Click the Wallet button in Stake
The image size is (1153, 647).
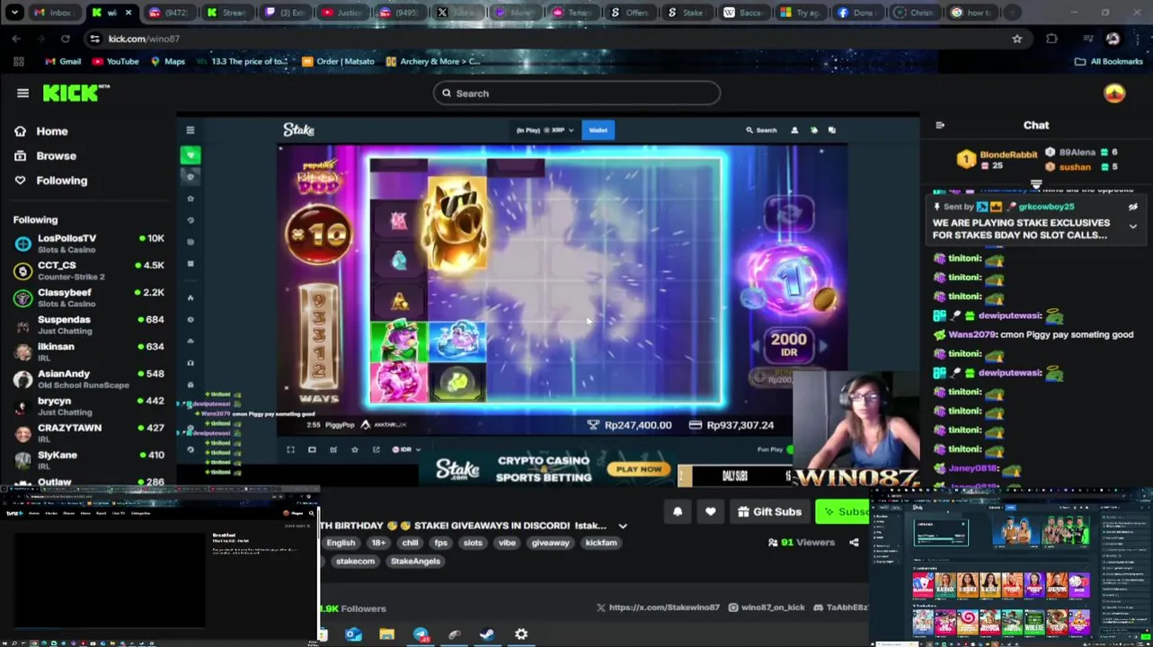coord(598,130)
